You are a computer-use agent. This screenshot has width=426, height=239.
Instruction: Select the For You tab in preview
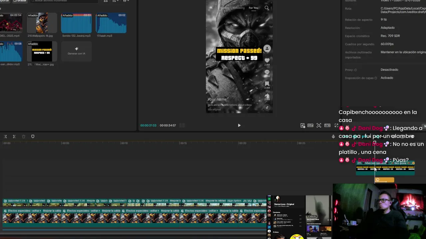253,8
